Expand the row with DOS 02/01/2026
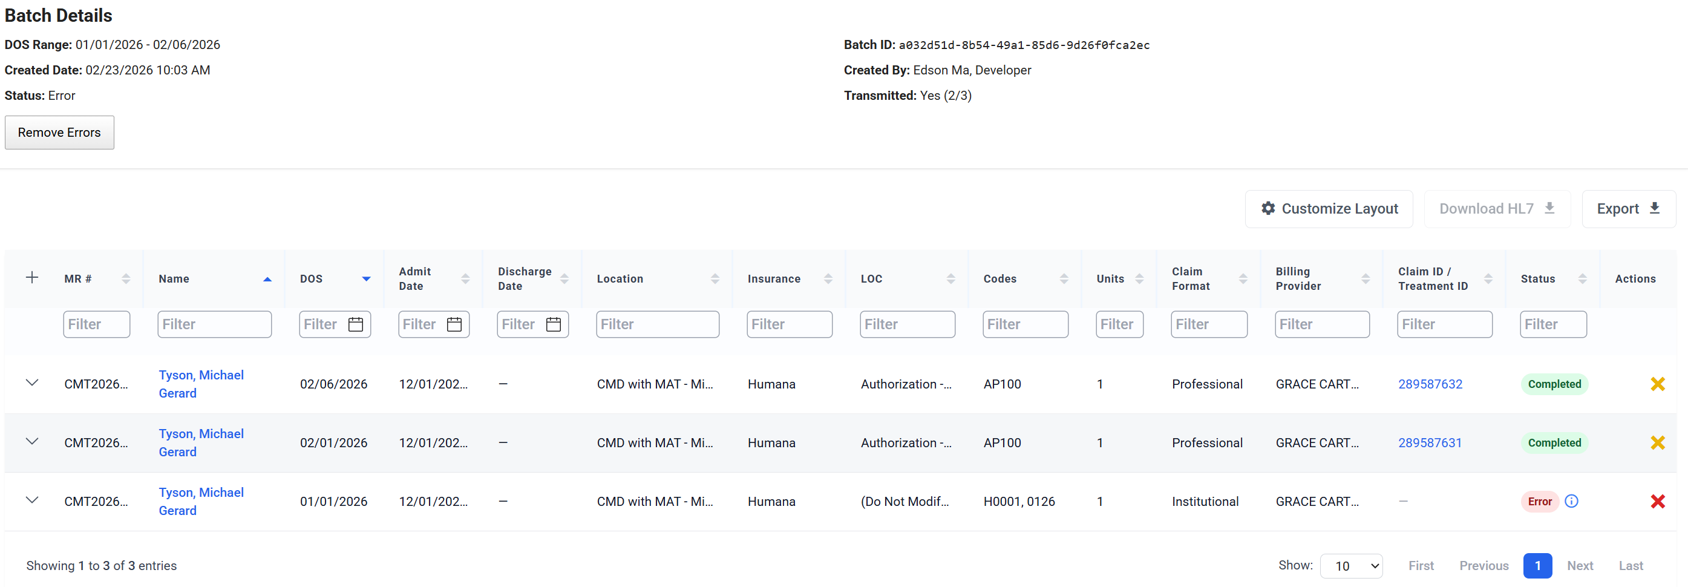The image size is (1688, 587). (31, 442)
